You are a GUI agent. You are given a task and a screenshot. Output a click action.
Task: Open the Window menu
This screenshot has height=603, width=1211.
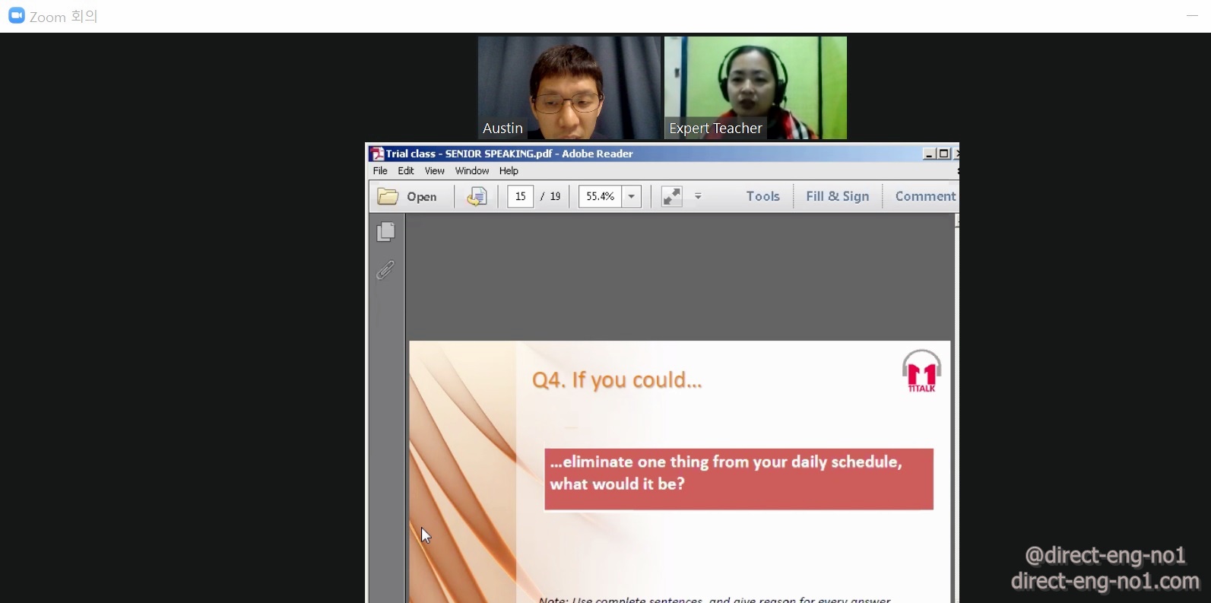tap(472, 171)
